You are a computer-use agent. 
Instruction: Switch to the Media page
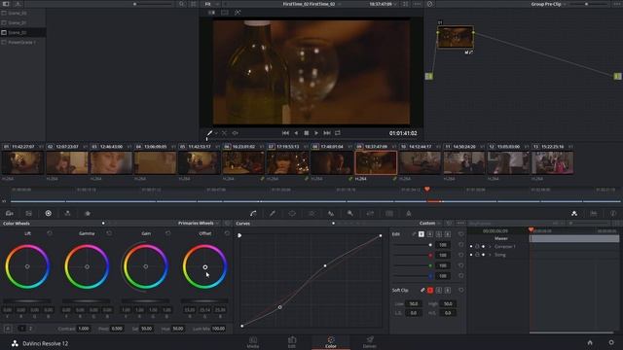coord(253,342)
